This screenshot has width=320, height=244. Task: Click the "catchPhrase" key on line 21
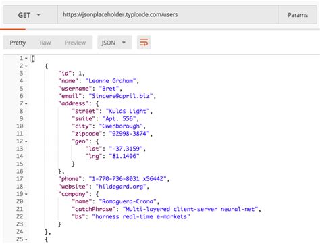tap(94, 209)
